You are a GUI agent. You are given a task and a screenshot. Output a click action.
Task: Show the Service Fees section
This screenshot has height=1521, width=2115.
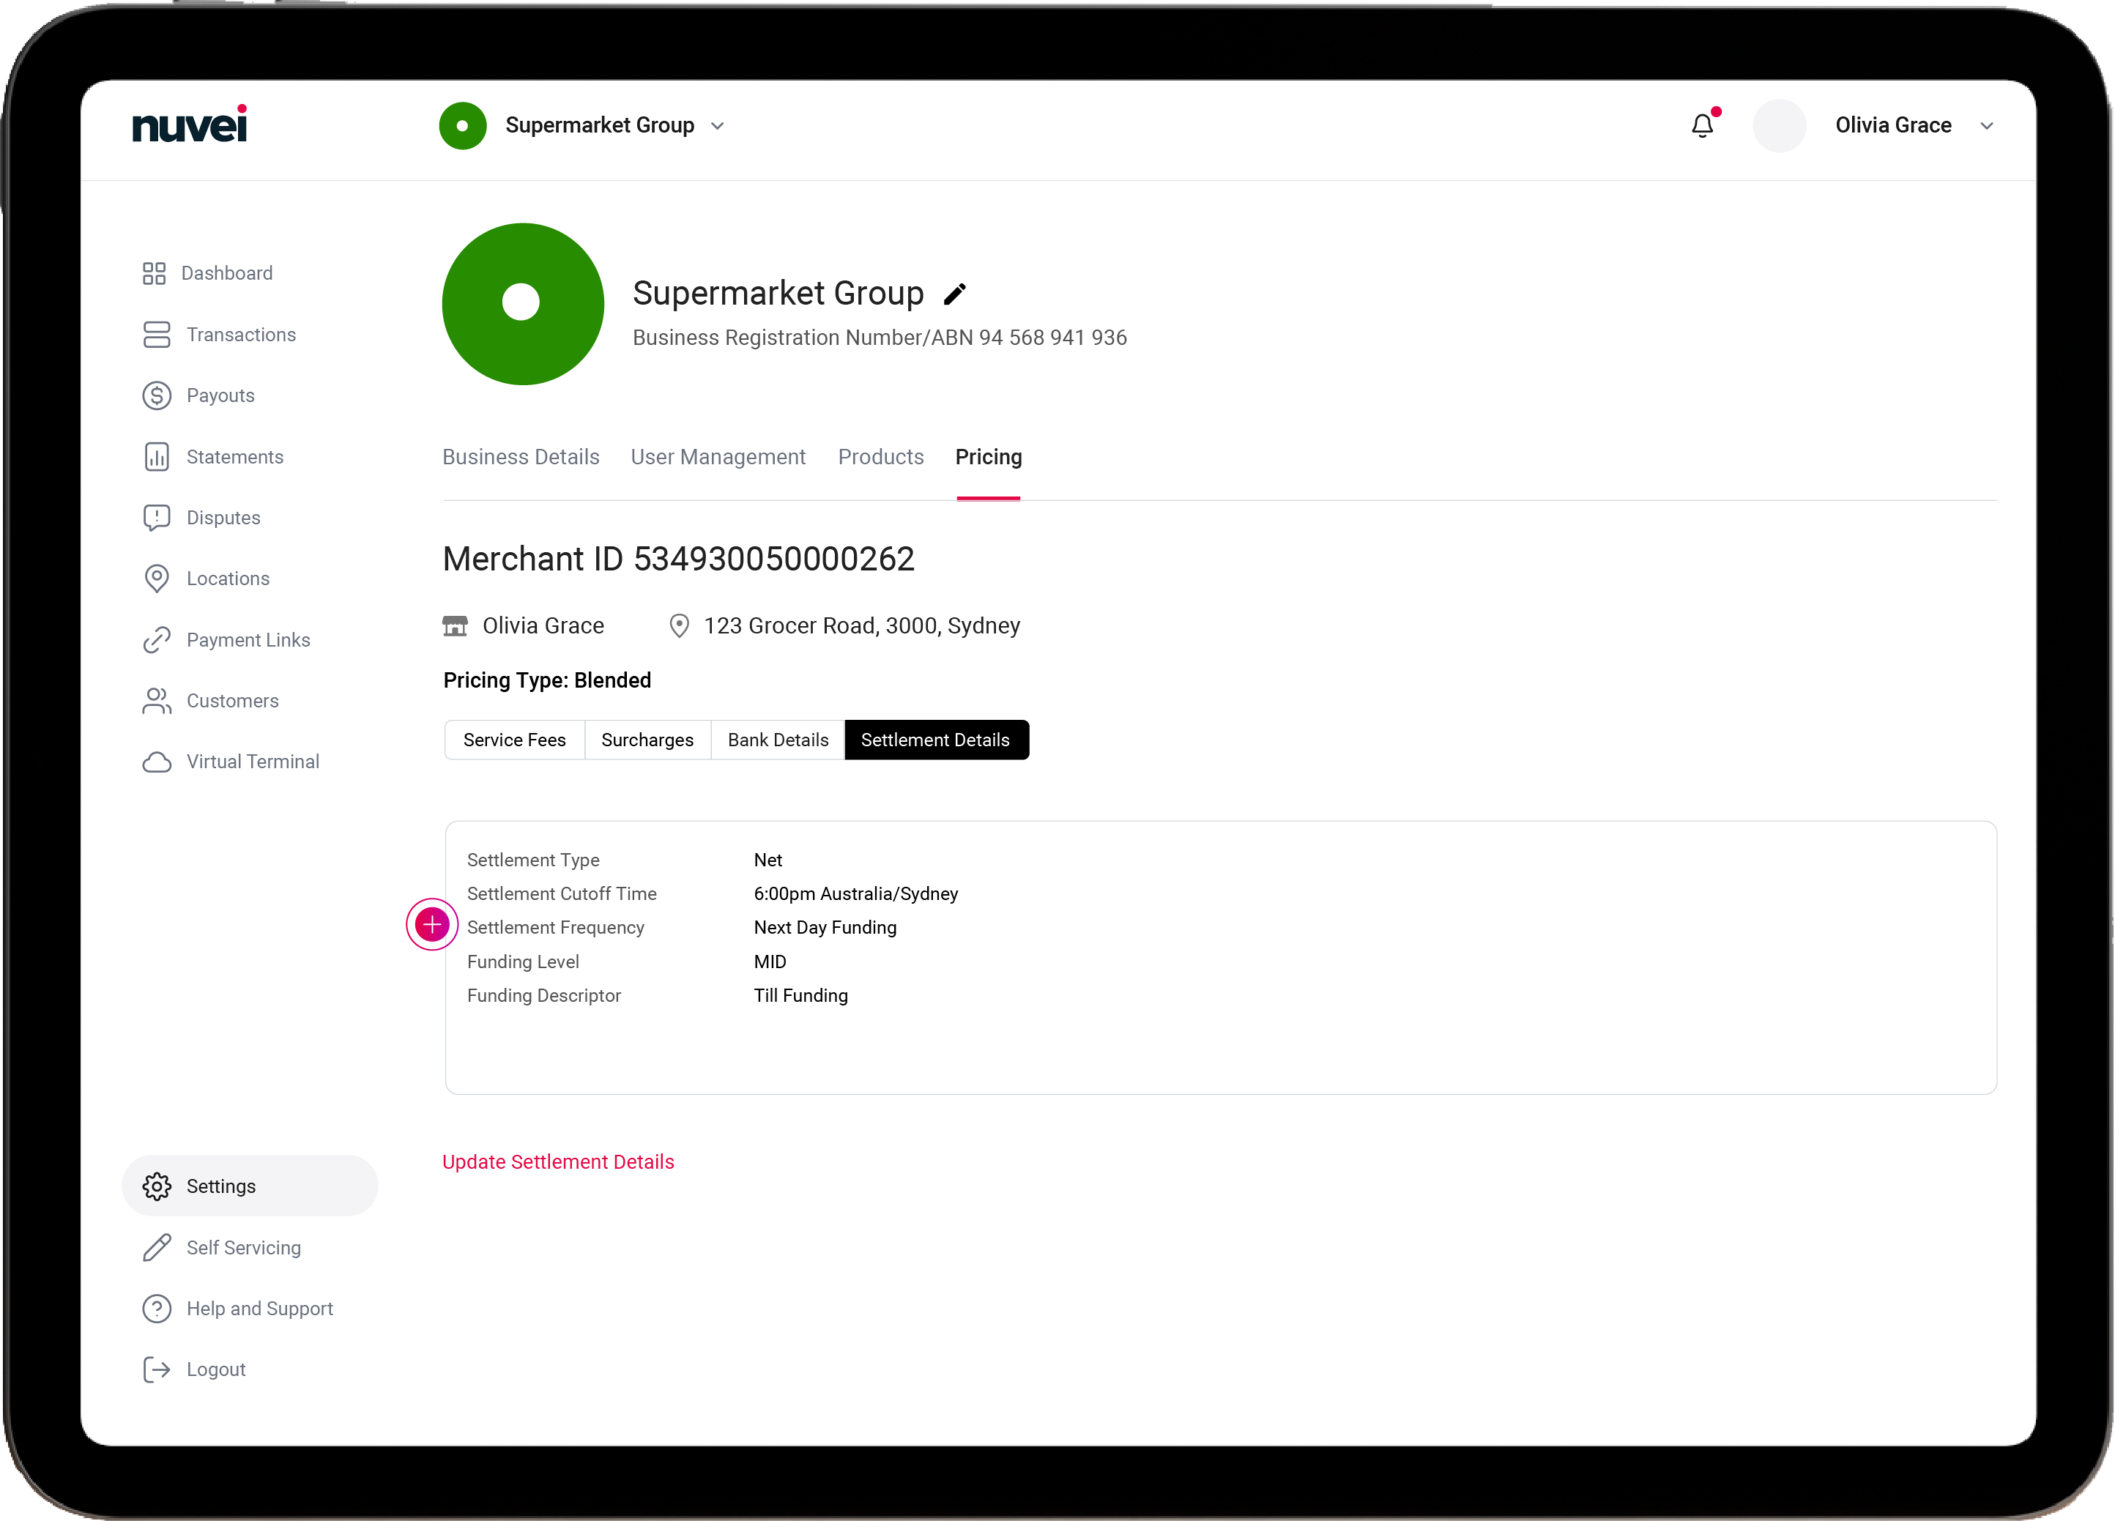(x=515, y=740)
